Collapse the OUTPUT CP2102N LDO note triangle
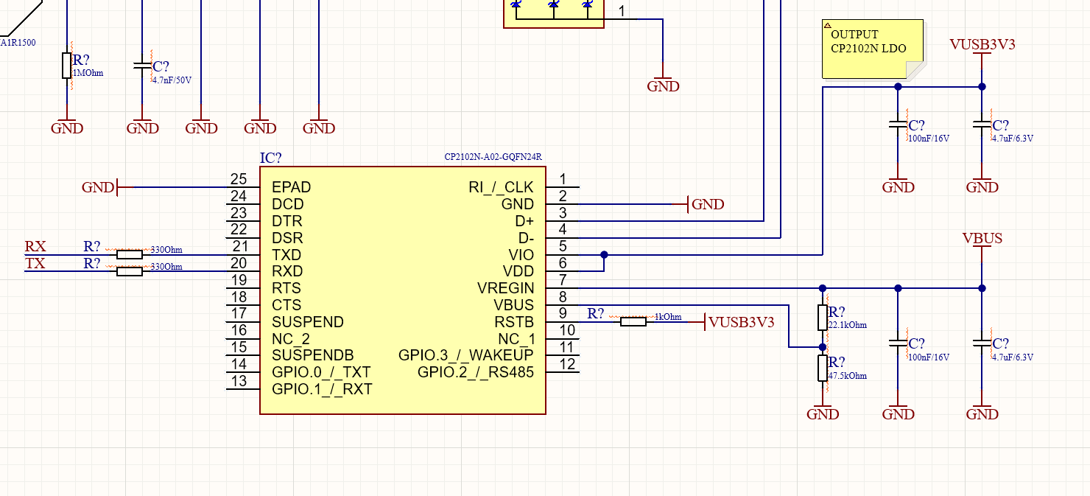Screen dimensions: 1090x496 tap(827, 24)
